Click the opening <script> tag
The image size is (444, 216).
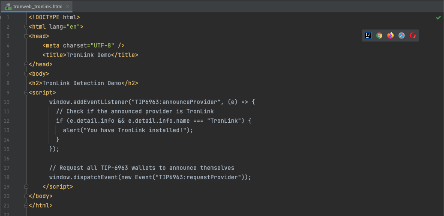click(42, 92)
